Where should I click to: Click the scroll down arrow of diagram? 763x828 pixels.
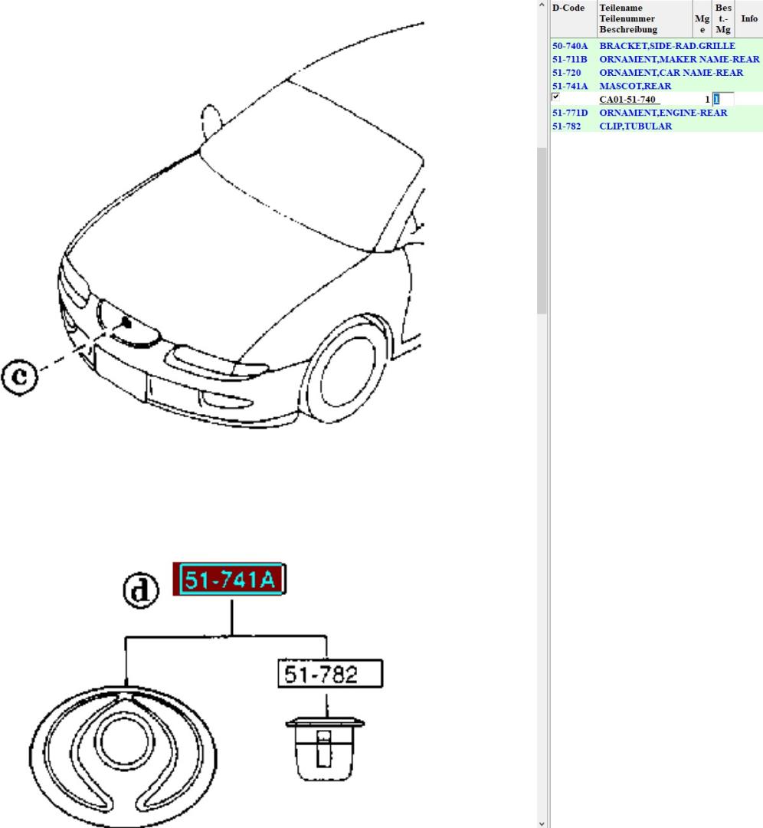542,822
